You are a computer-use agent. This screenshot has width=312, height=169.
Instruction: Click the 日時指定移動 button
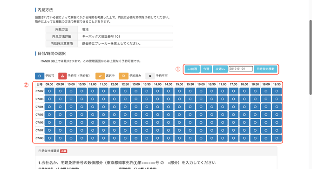tap(265, 69)
